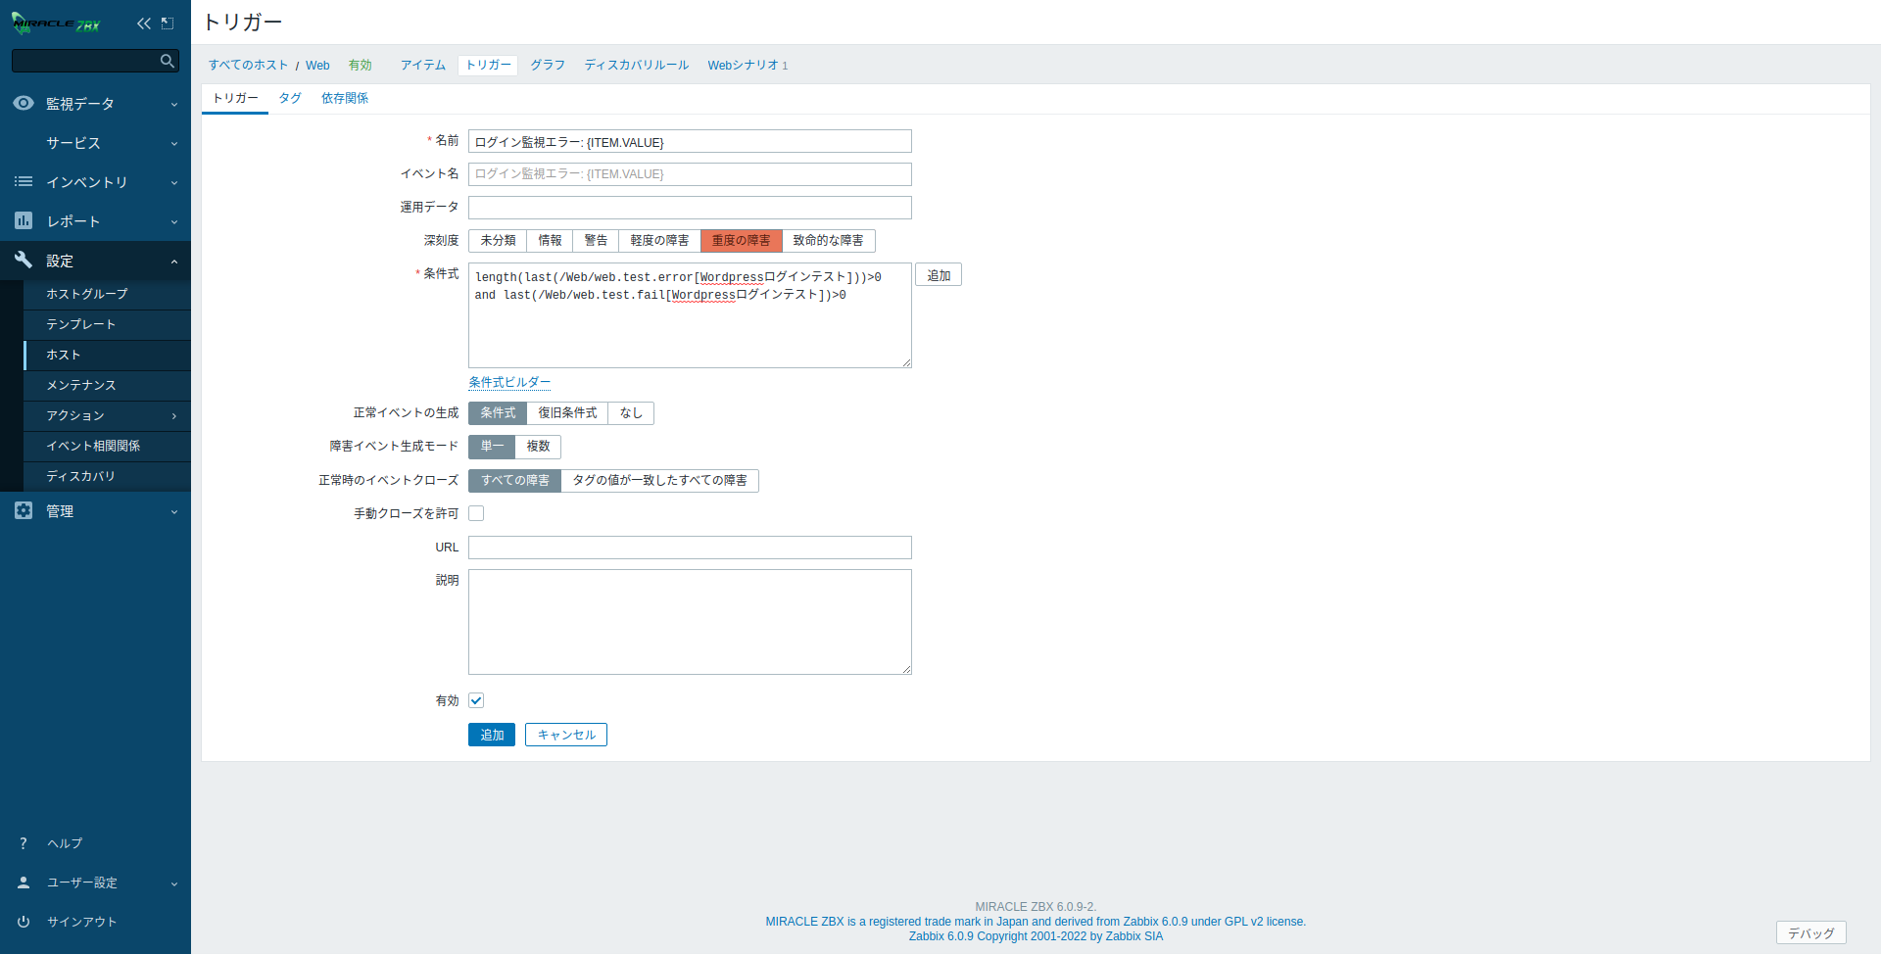This screenshot has width=1881, height=954.
Task: Click the サインアウト power icon
Action: [24, 922]
